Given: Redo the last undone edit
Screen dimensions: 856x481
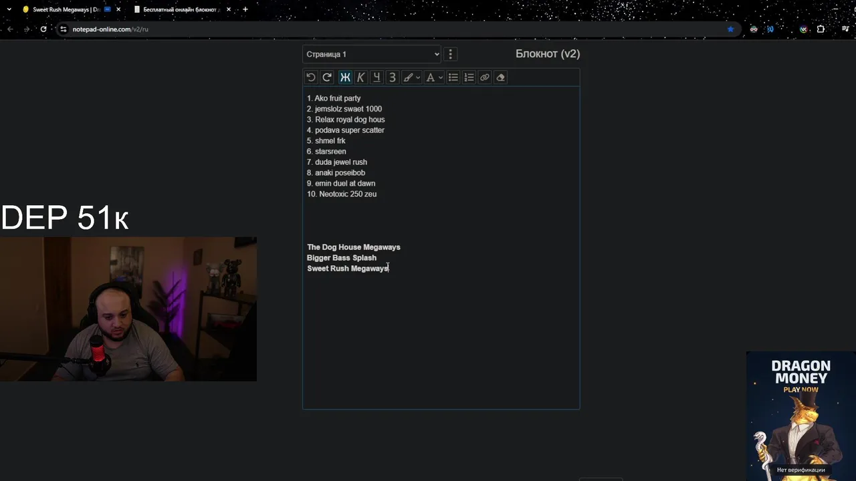Looking at the screenshot, I should pyautogui.click(x=327, y=77).
